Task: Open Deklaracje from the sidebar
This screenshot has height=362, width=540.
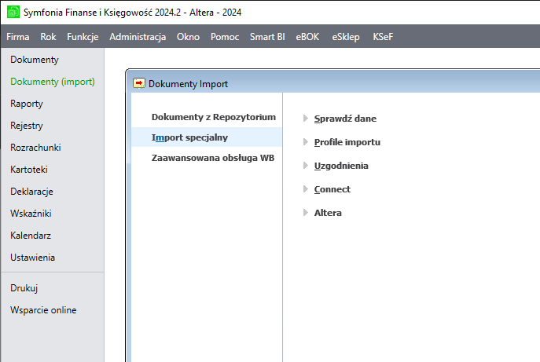Action: 31,192
